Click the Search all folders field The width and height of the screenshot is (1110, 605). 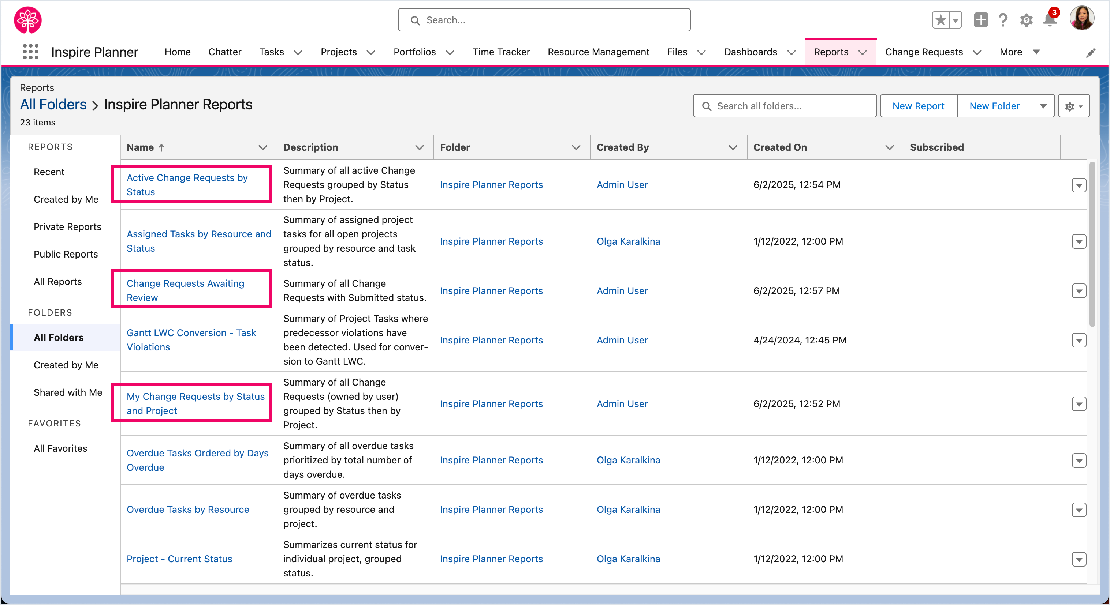tap(785, 106)
